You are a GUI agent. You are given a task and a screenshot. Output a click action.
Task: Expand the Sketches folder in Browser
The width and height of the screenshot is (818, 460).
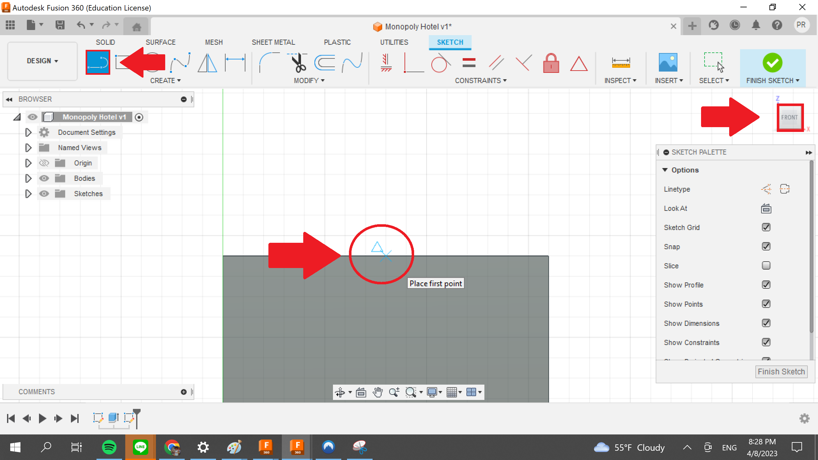pos(28,193)
